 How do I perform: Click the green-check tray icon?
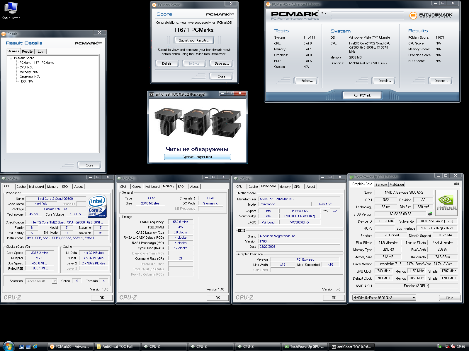pyautogui.click(x=439, y=346)
